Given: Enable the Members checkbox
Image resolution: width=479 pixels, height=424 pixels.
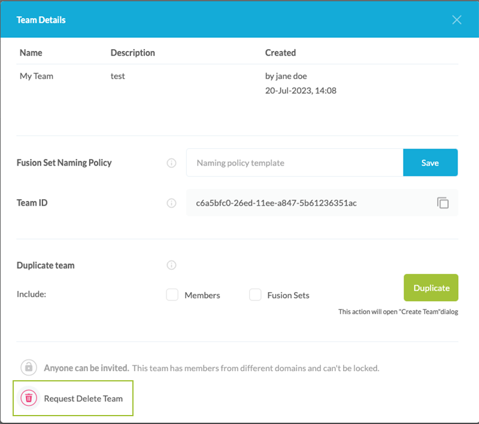Looking at the screenshot, I should [172, 295].
